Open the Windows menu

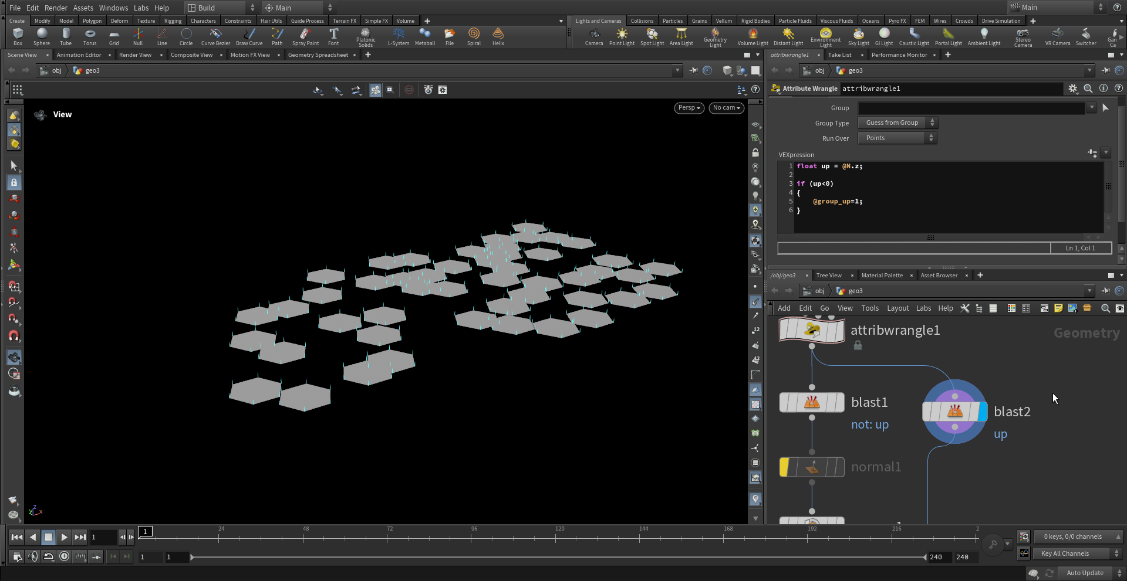pos(113,8)
